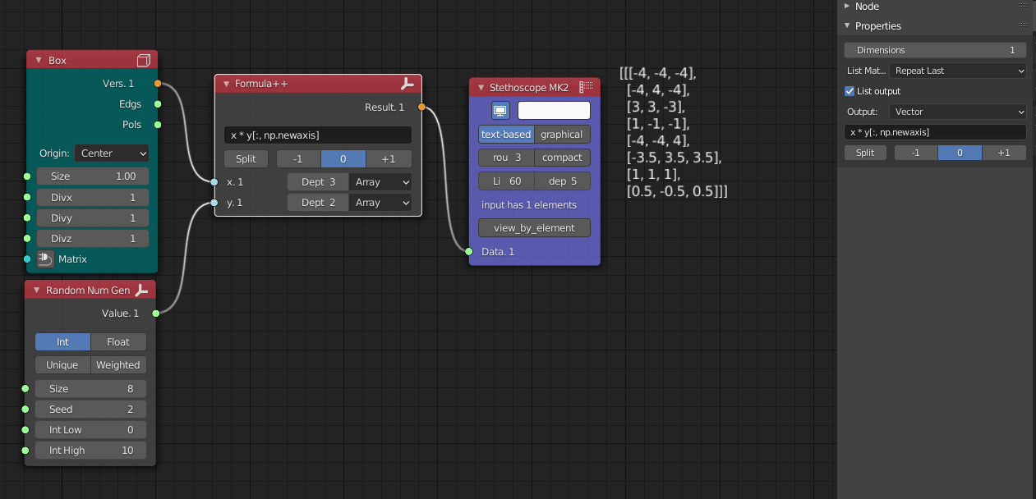
Task: Enable the Unique option
Action: [x=62, y=365]
